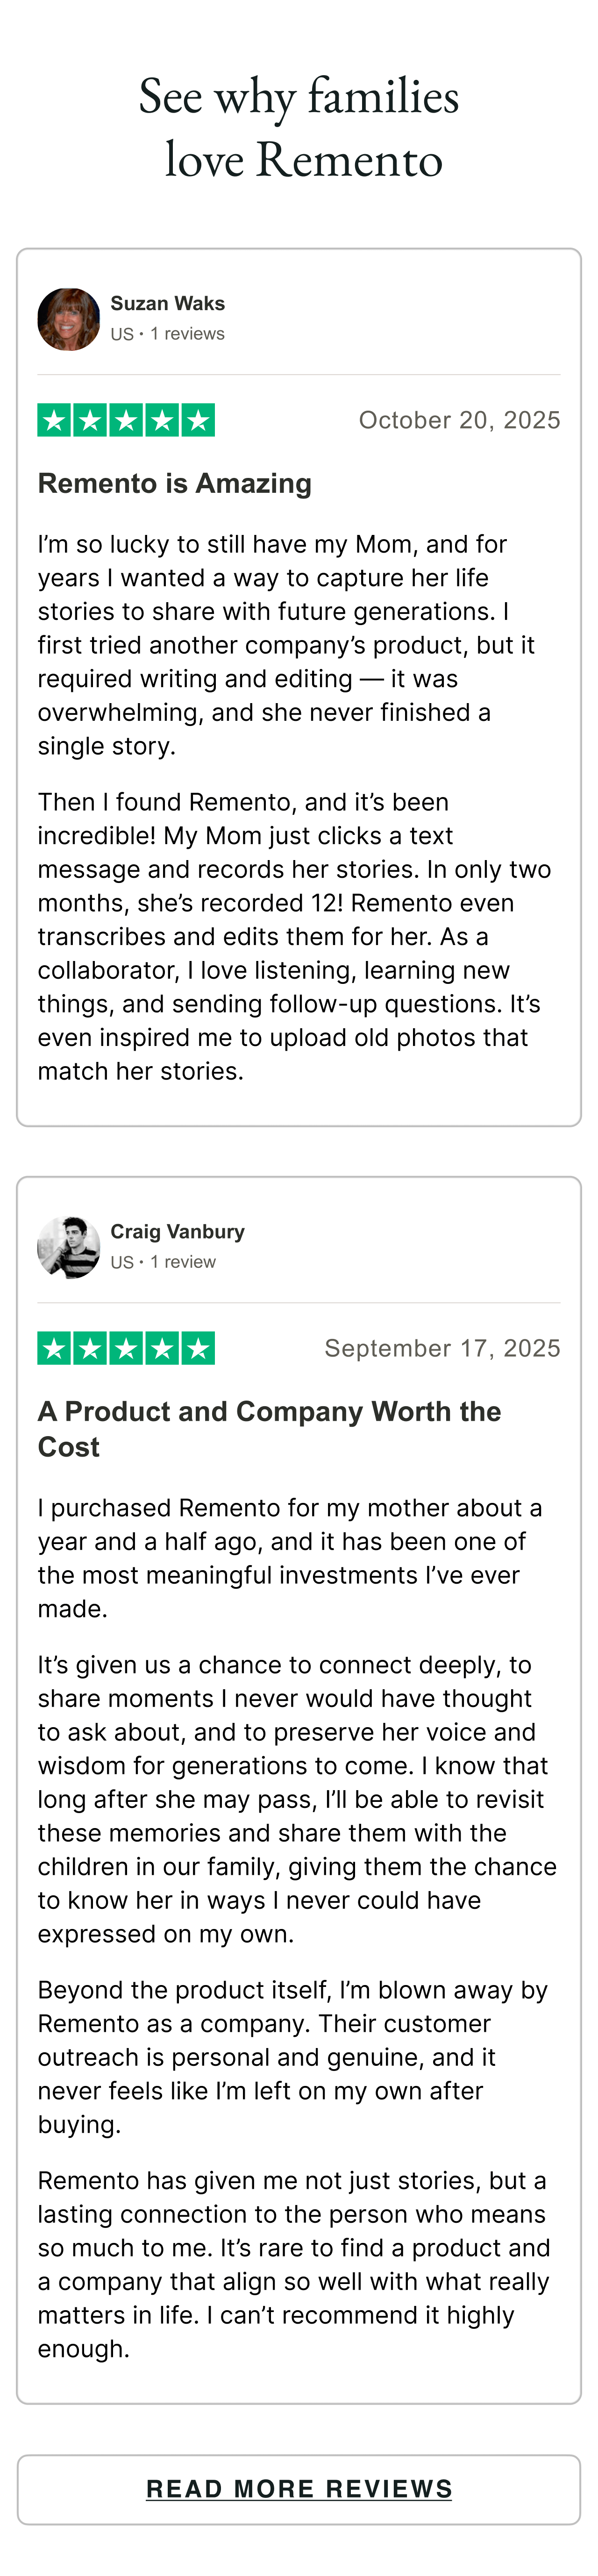
Task: Click the third star in Suzan Waks's rating
Action: (x=126, y=421)
